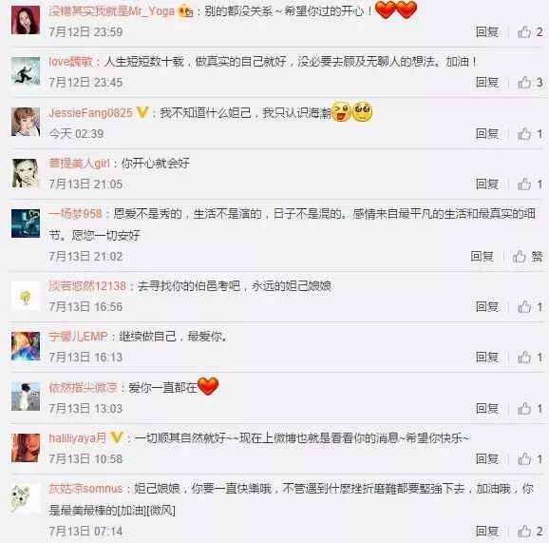Open haliliyaya月's avatar picture

tap(26, 448)
